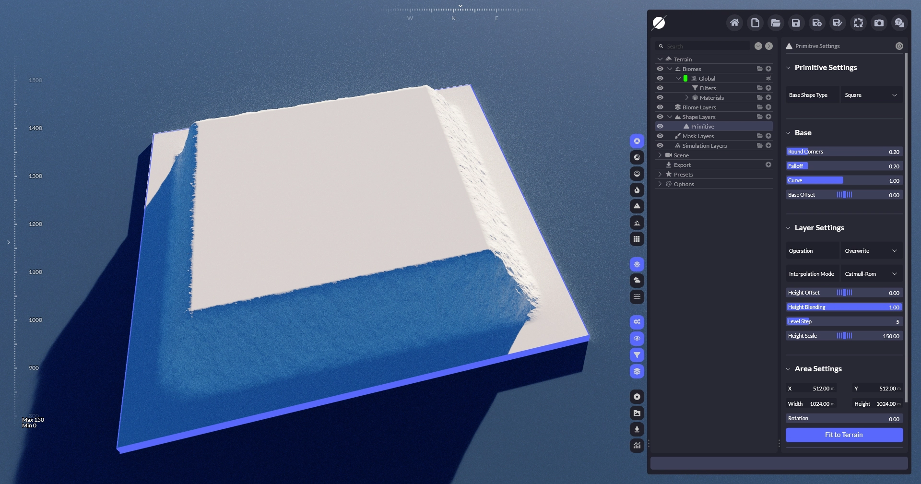Click the Home icon in top toolbar
Viewport: 921px width, 484px height.
[x=734, y=23]
